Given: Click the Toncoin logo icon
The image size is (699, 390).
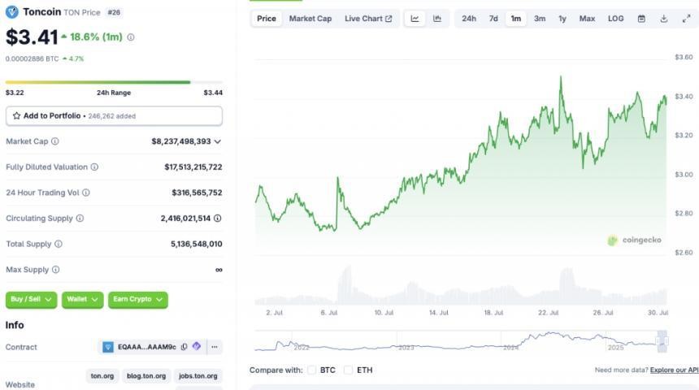Looking at the screenshot, I should pos(12,12).
